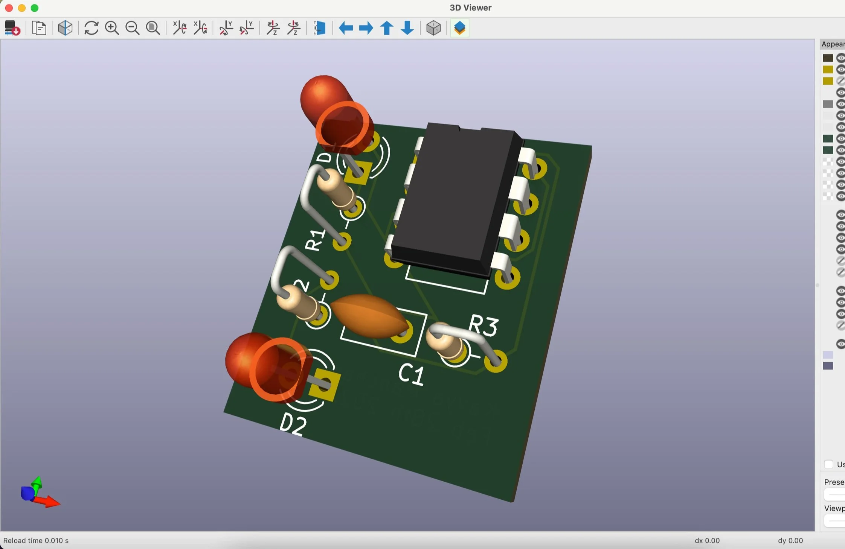
Task: Toggle orthographic projection cube icon
Action: 433,28
